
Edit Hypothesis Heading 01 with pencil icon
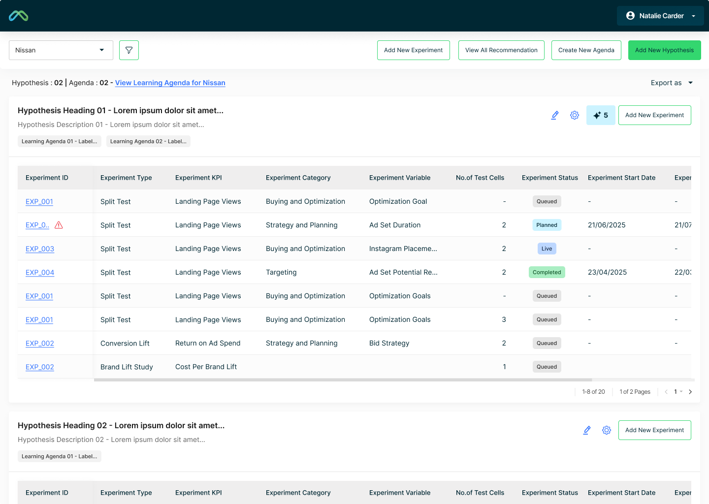click(555, 115)
